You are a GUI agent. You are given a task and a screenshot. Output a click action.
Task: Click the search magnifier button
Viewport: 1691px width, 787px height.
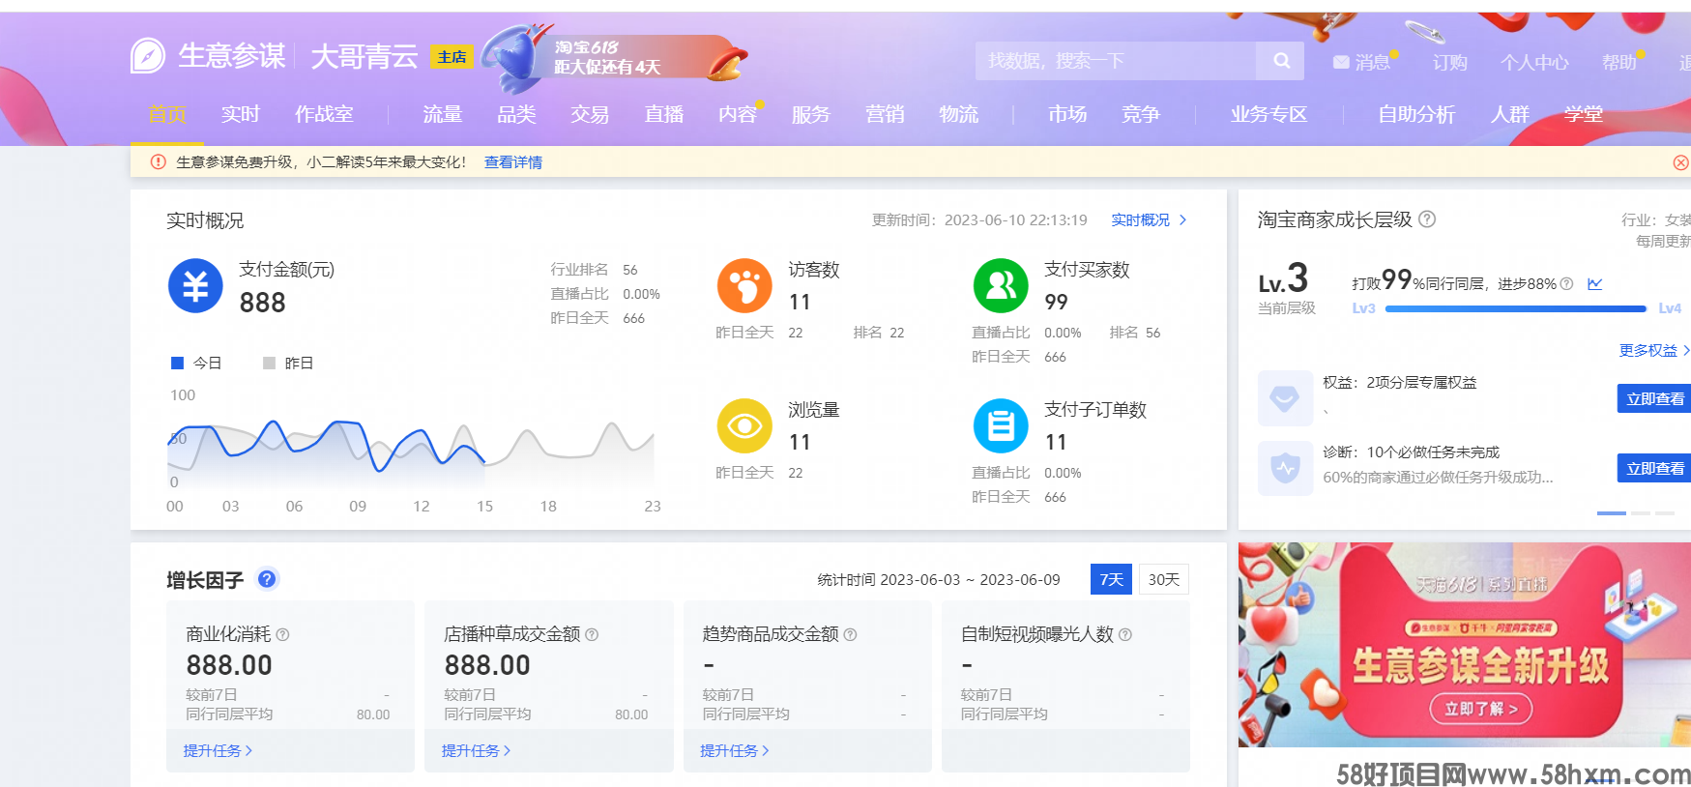(1281, 61)
